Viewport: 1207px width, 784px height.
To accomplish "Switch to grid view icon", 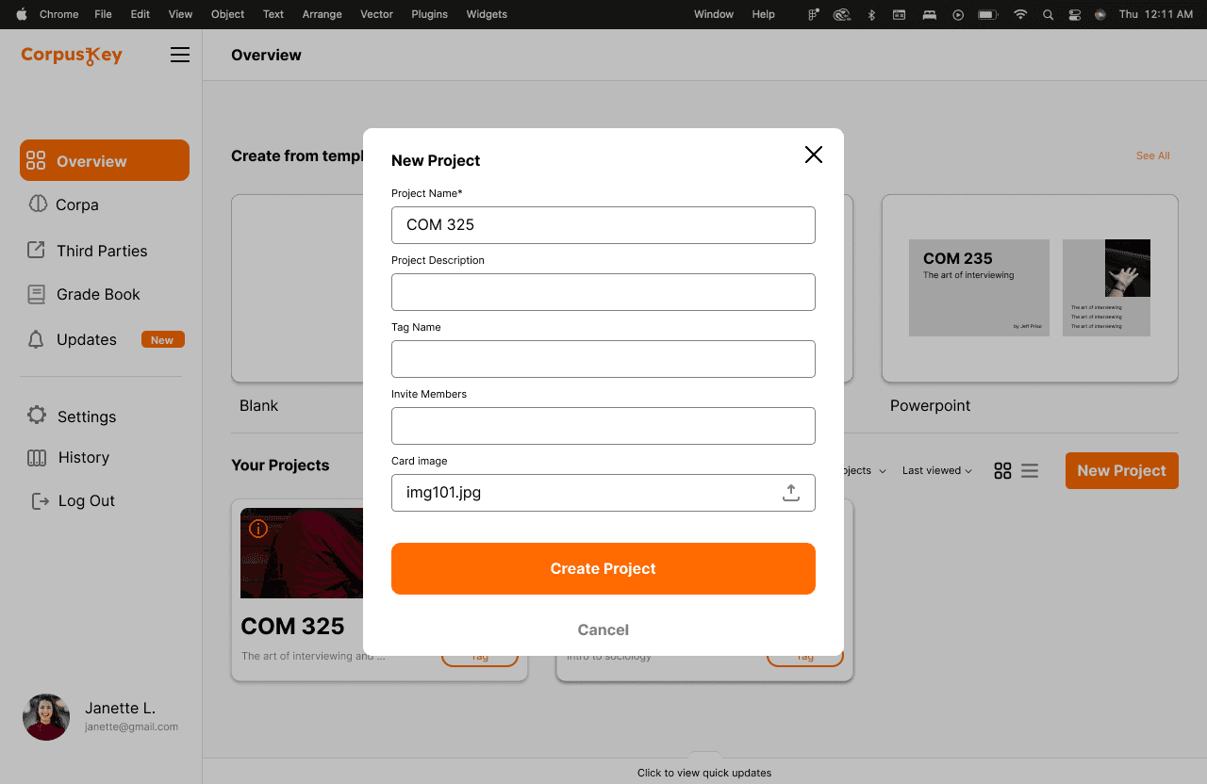I will coord(1002,471).
